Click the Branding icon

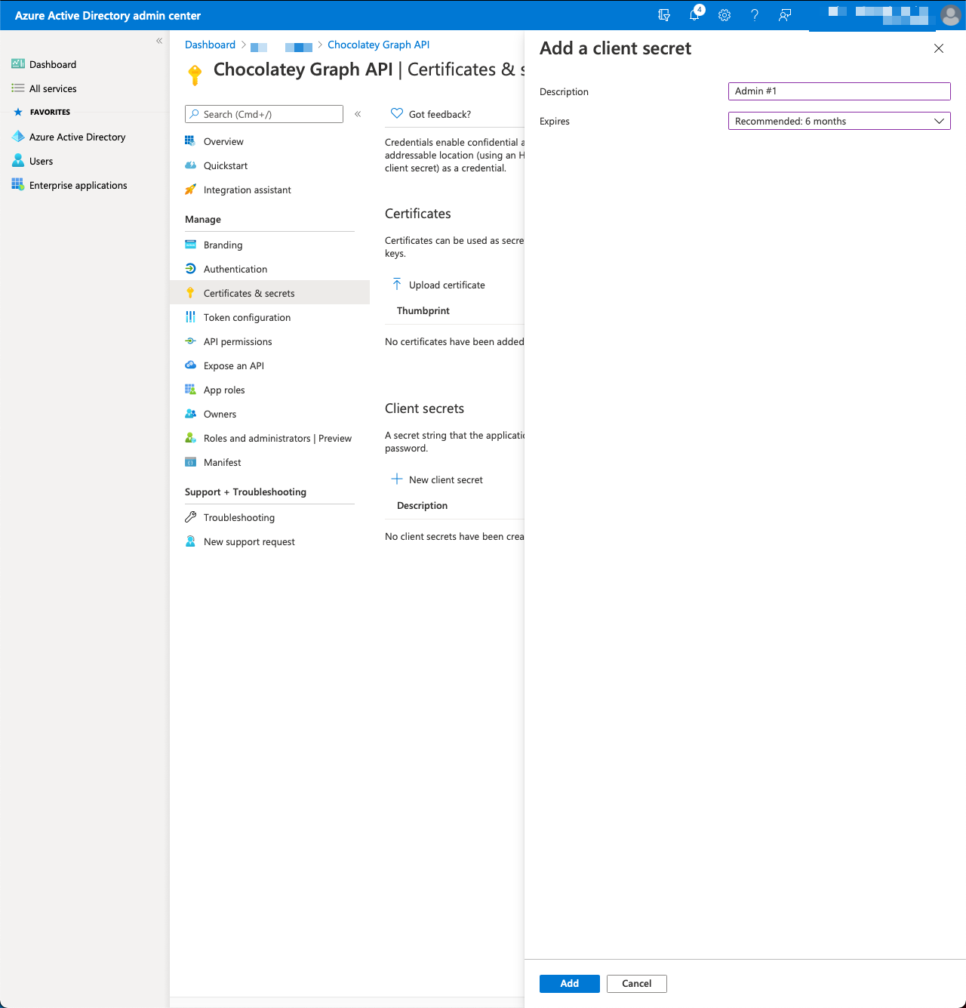tap(190, 245)
